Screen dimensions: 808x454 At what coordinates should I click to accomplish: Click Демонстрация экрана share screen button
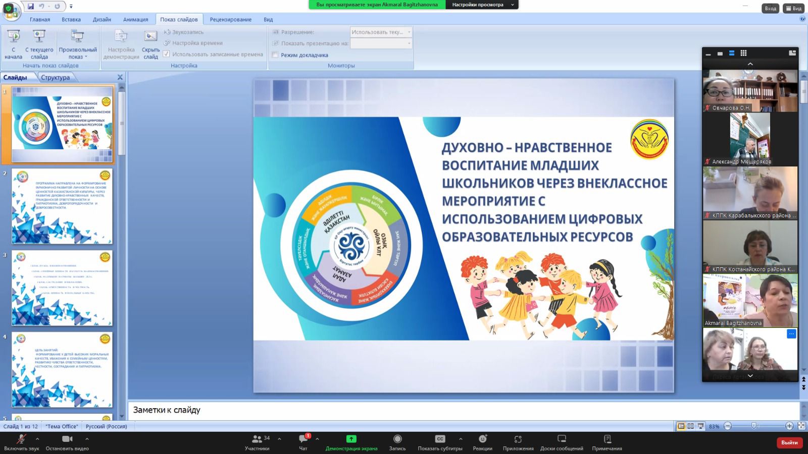coord(351,442)
